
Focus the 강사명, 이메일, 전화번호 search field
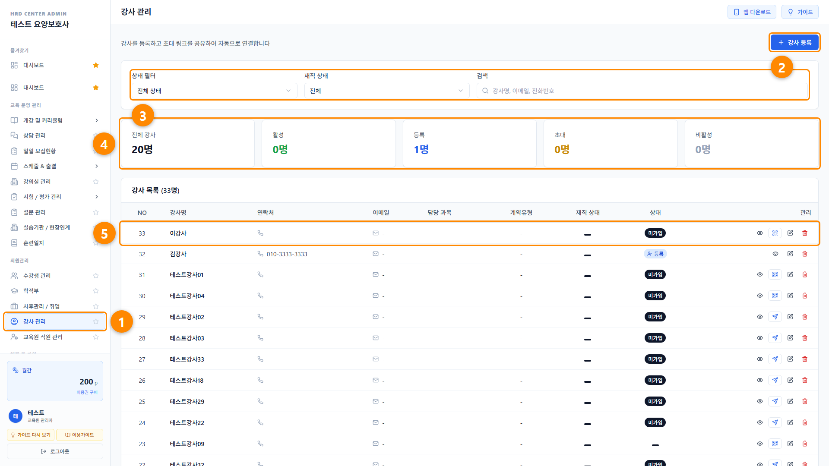pyautogui.click(x=642, y=91)
